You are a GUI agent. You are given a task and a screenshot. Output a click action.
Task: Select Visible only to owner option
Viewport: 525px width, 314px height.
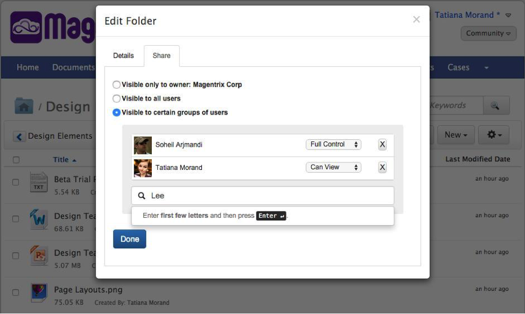click(x=116, y=85)
